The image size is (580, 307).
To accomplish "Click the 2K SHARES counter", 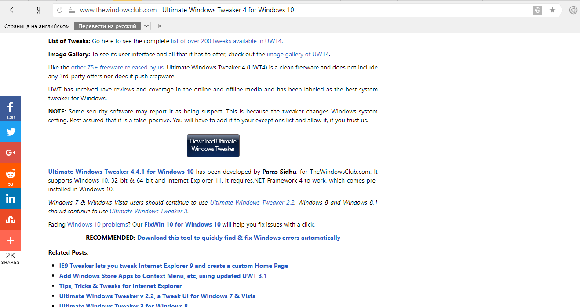I will coord(11,258).
